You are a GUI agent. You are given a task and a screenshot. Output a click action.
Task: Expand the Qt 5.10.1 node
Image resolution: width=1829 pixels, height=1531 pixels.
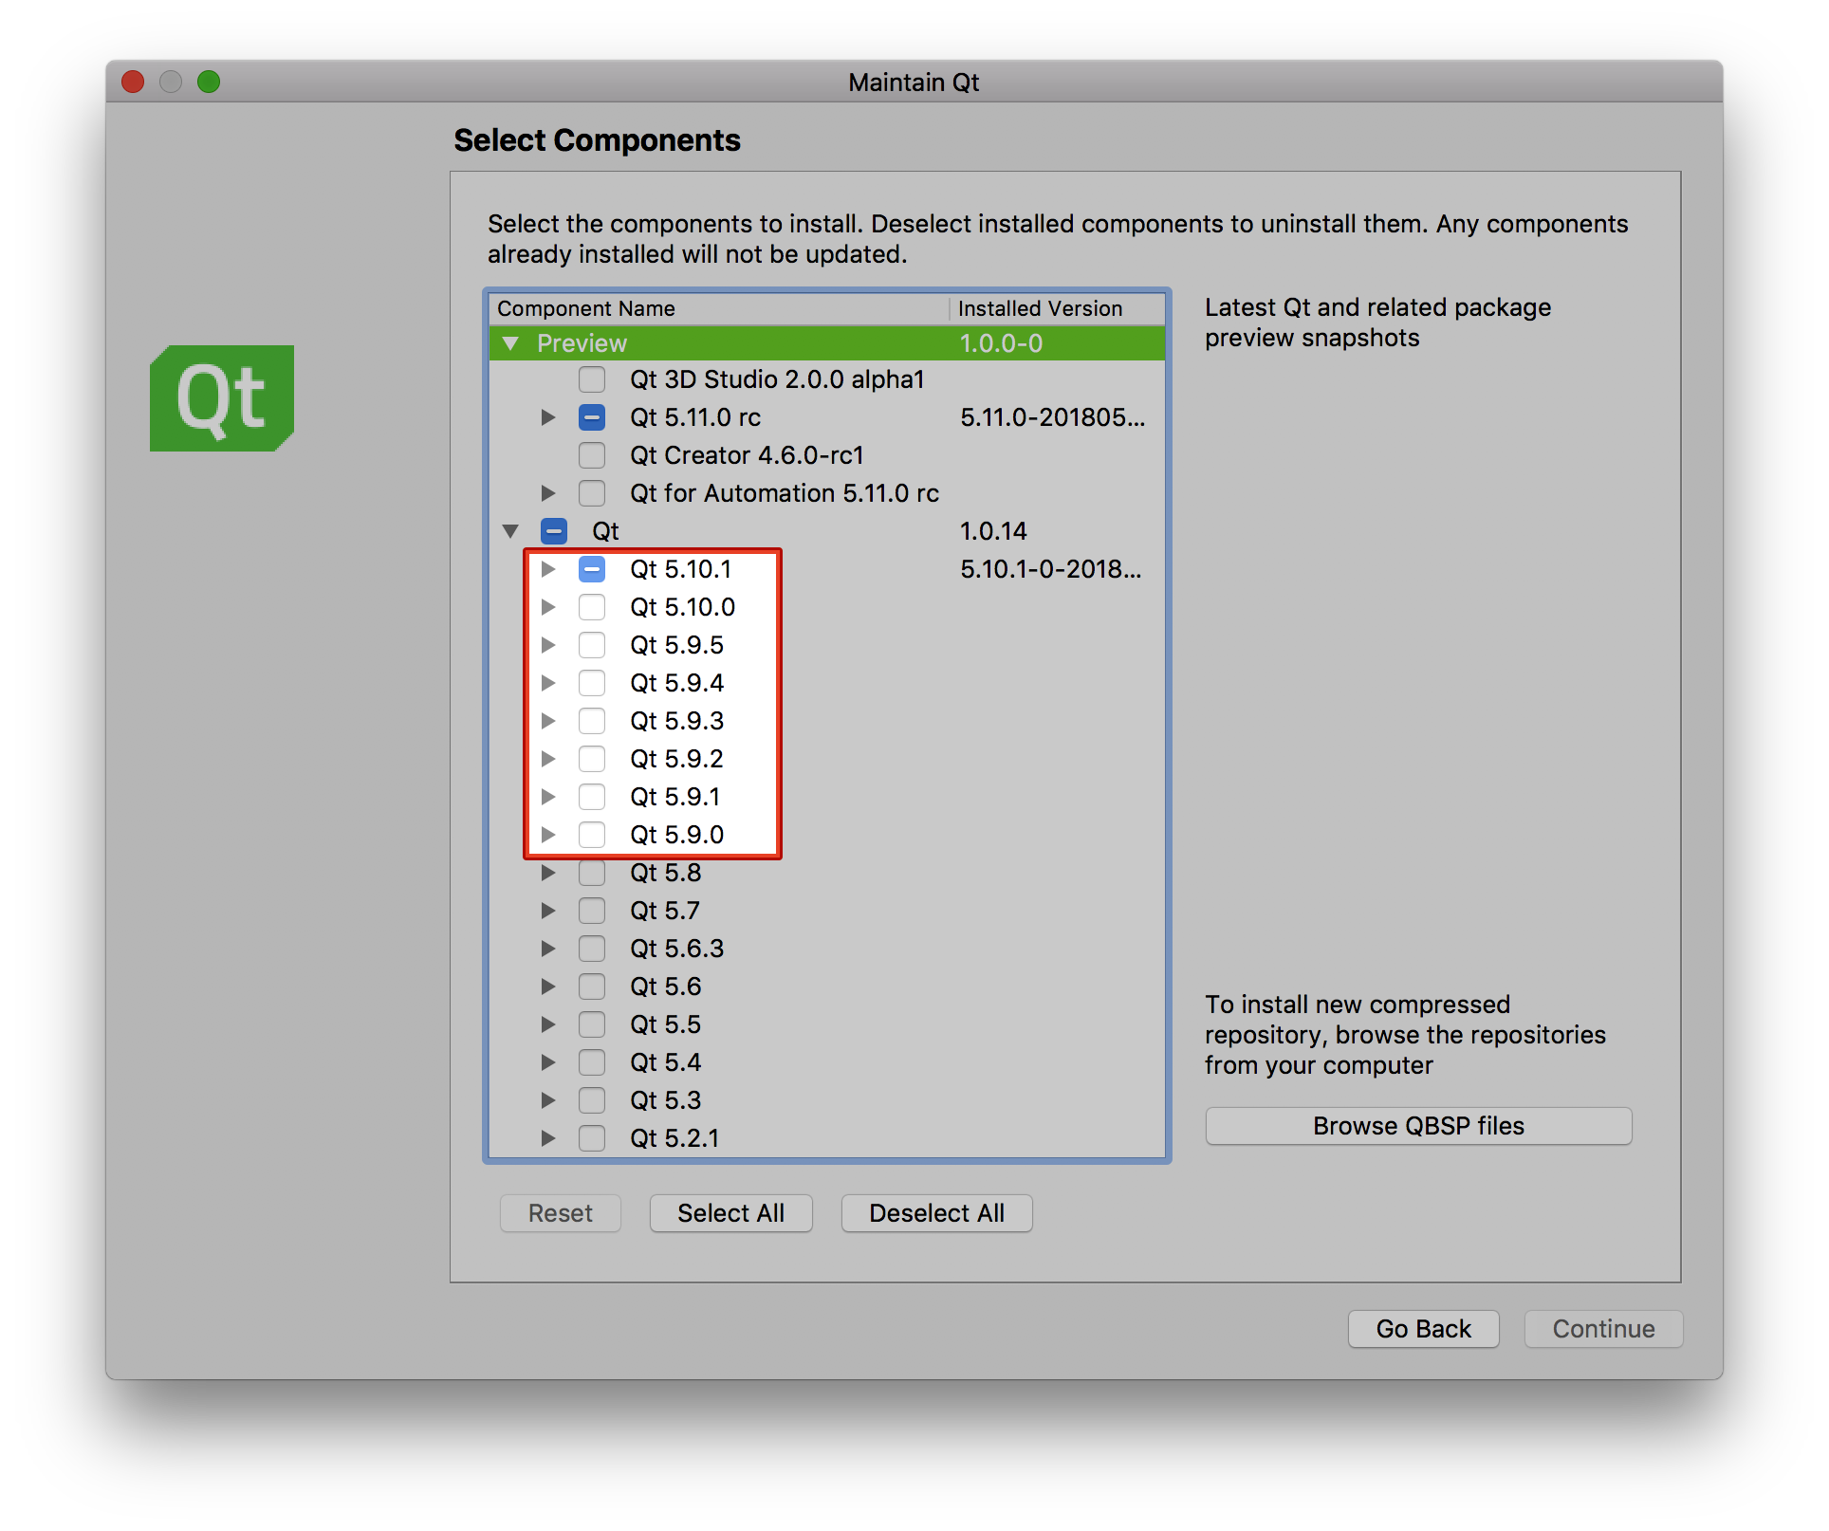pyautogui.click(x=548, y=569)
